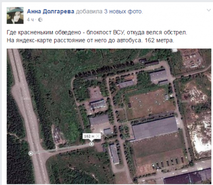The image size is (213, 185).
Task: Click the ruler line between the measurement points
Action: pyautogui.click(x=61, y=148)
